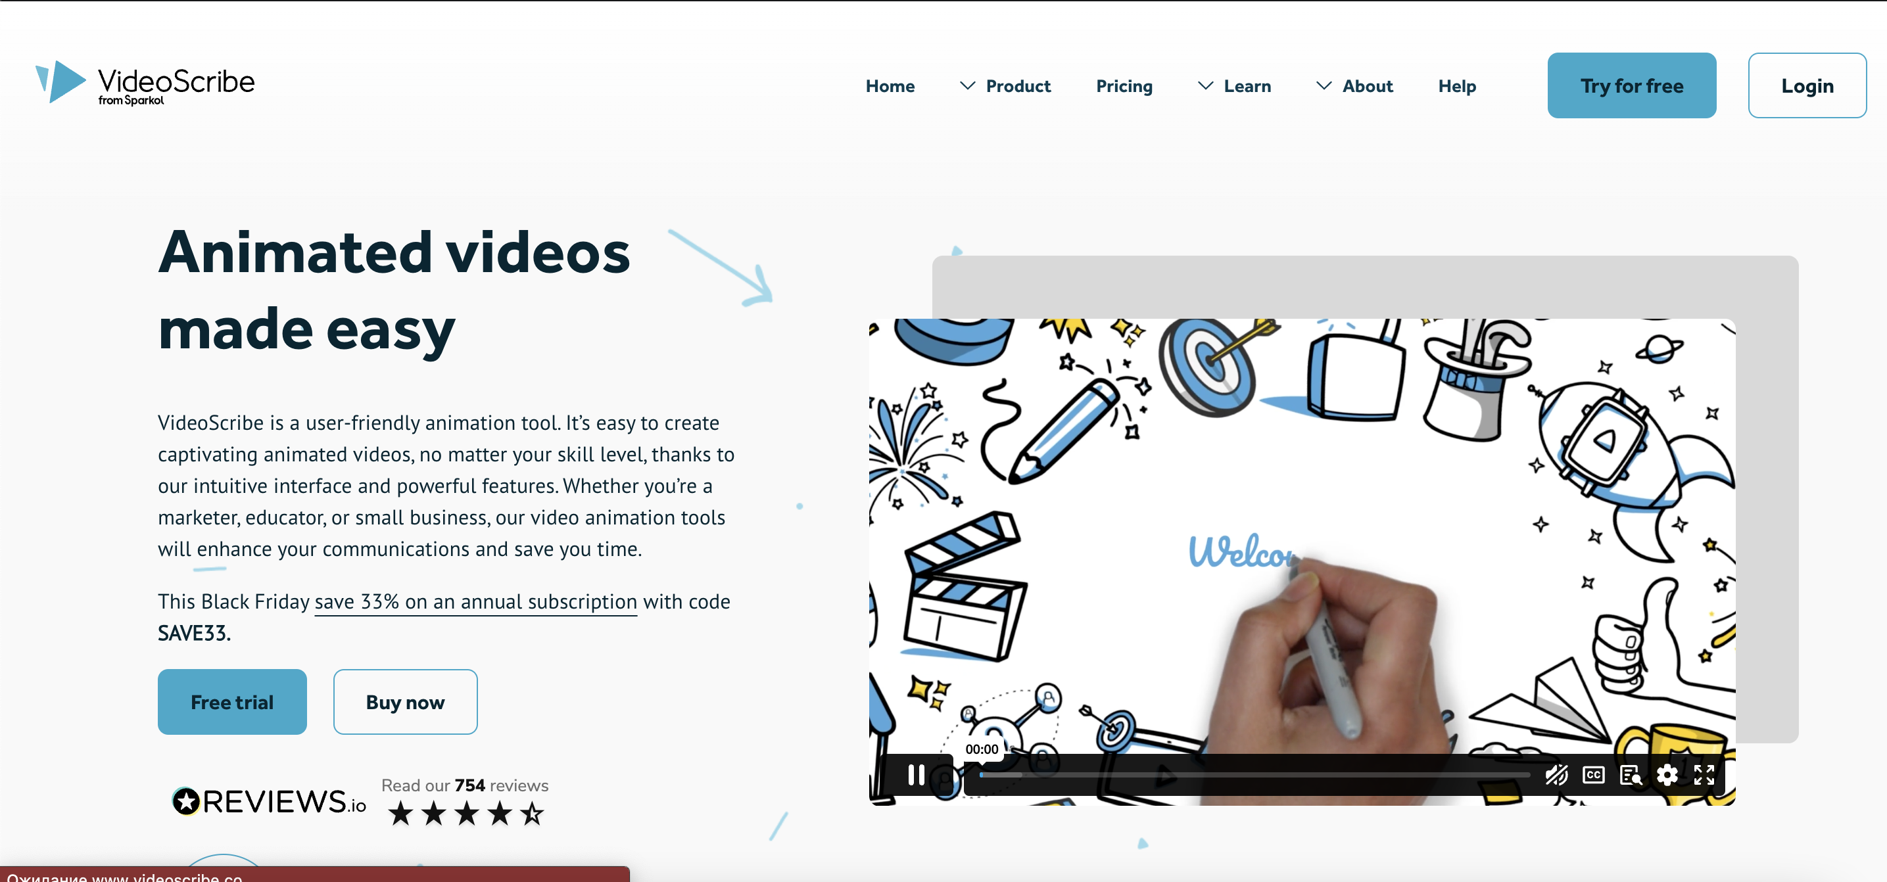Screen dimensions: 1887x882
Task: Expand the Product dropdown menu
Action: point(1006,85)
